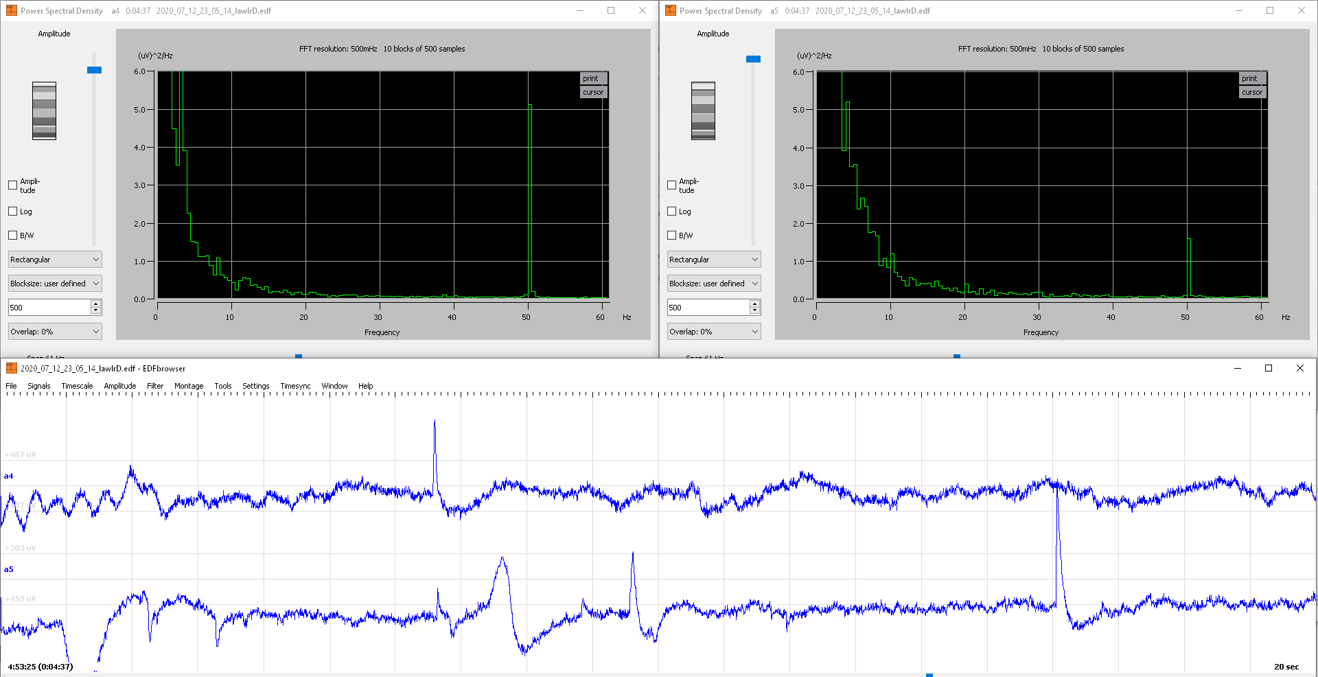This screenshot has height=677, width=1318.
Task: Open the Rectangular window-function dropdown in the a4 window
Action: (55, 260)
